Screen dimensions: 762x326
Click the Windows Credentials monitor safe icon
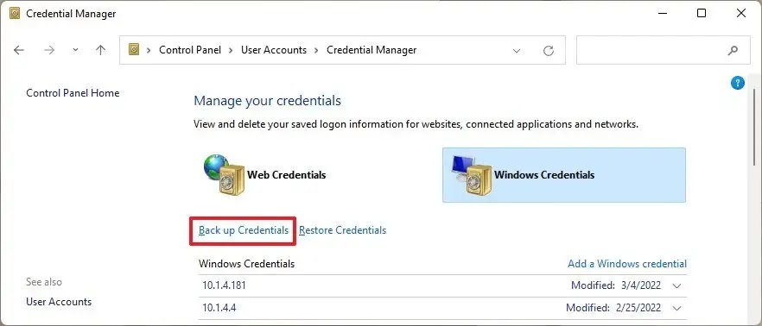(472, 174)
